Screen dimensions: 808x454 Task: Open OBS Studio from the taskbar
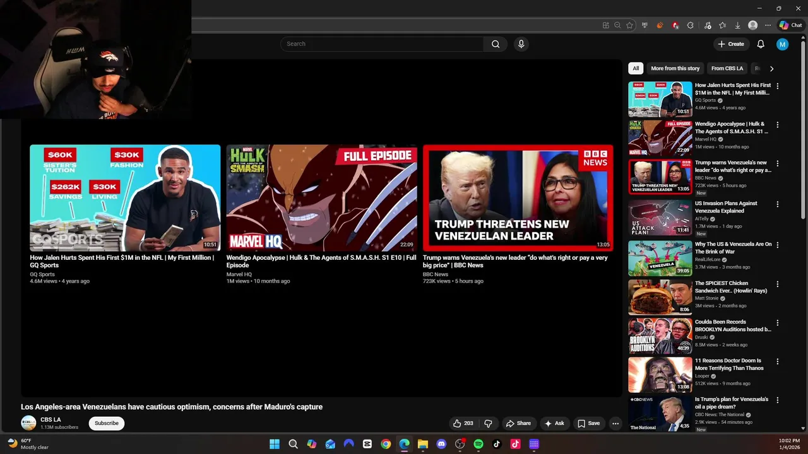[x=460, y=444]
